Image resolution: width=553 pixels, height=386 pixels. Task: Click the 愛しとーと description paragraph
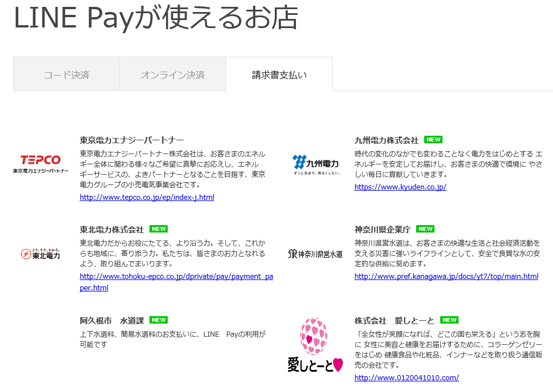448,349
